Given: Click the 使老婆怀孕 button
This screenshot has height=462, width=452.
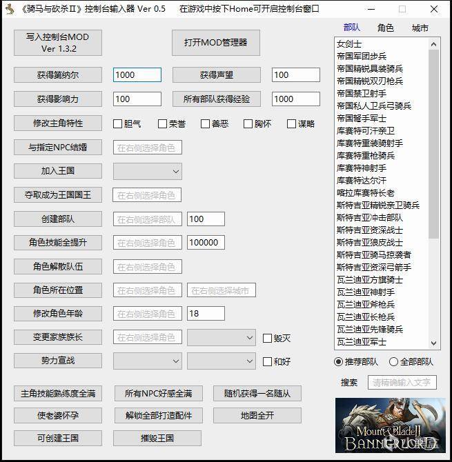Looking at the screenshot, I should (x=58, y=416).
